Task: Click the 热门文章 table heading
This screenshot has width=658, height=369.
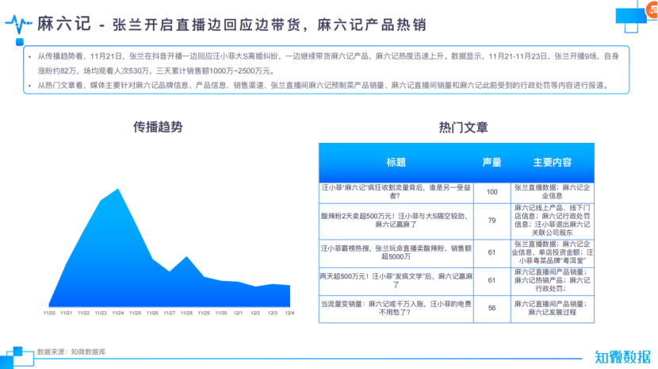Action: pos(463,127)
